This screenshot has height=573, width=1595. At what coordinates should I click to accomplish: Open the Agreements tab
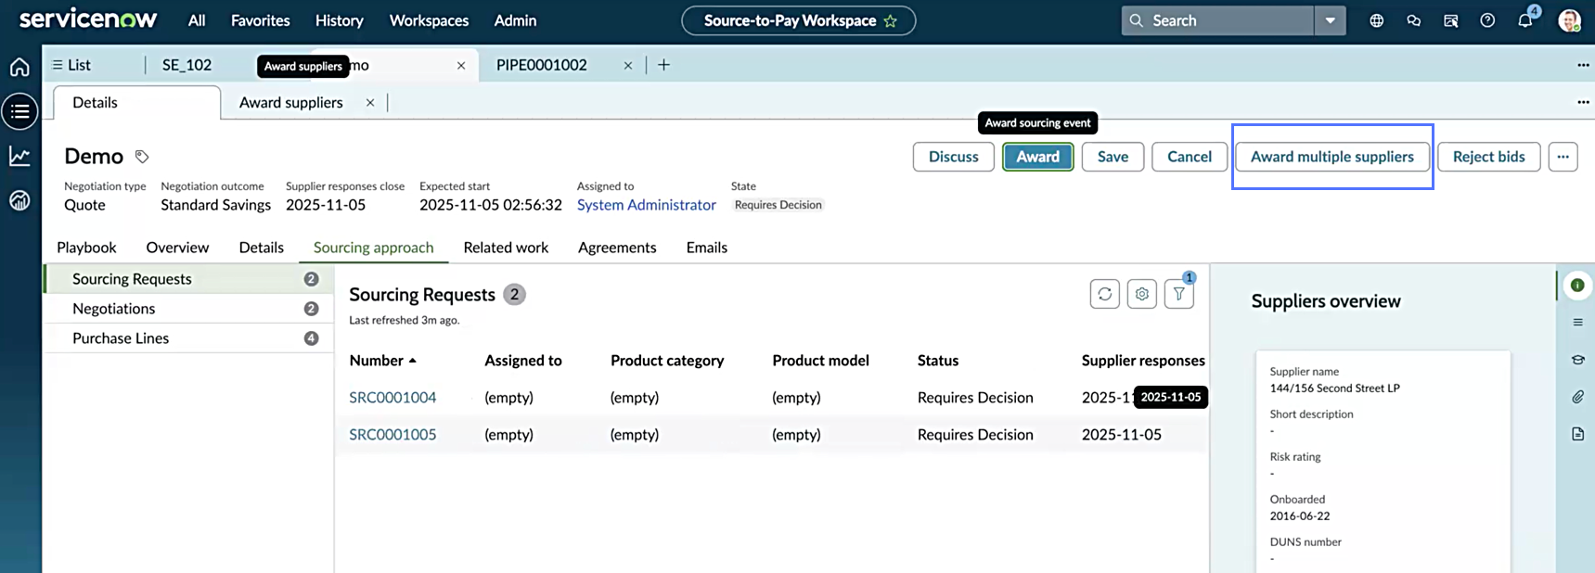coord(617,248)
